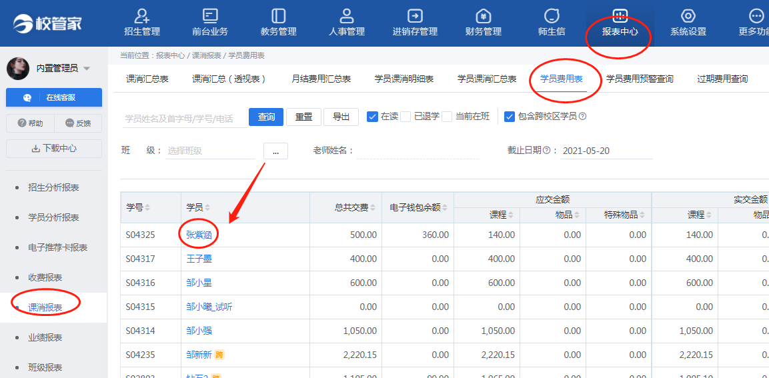This screenshot has width=769, height=378.
Task: Open student 张紫涵 link
Action: [x=199, y=235]
